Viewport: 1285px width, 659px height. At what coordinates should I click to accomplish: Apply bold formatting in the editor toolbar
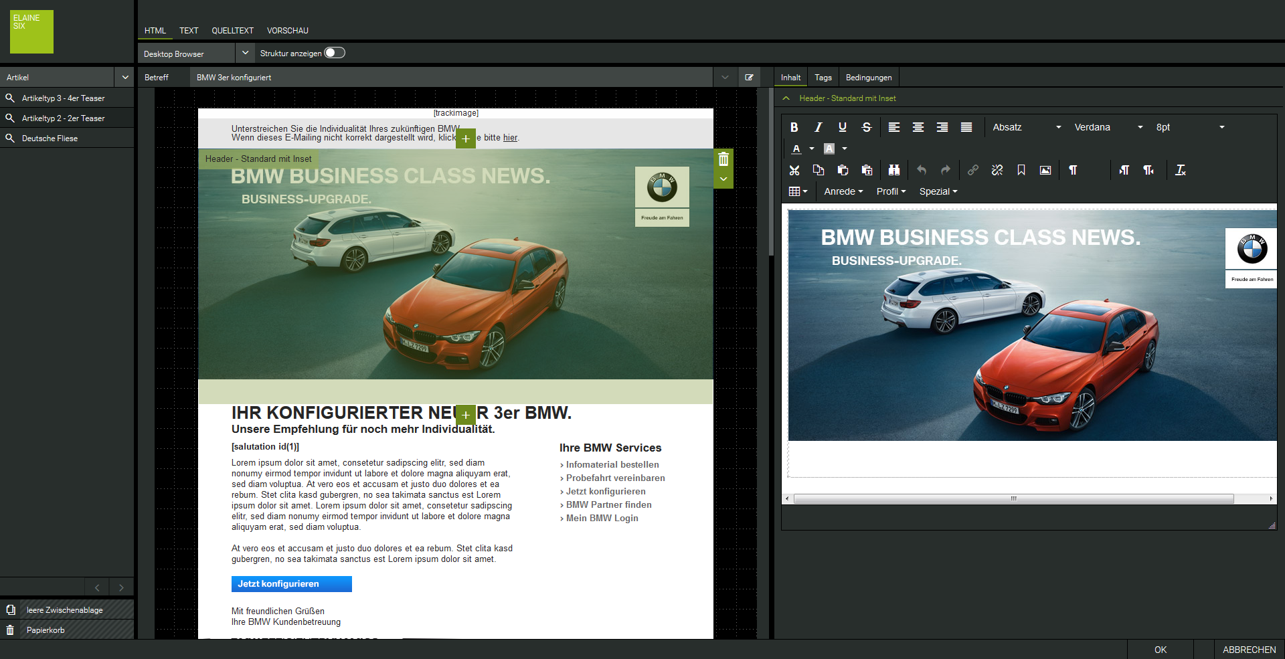[x=794, y=127]
